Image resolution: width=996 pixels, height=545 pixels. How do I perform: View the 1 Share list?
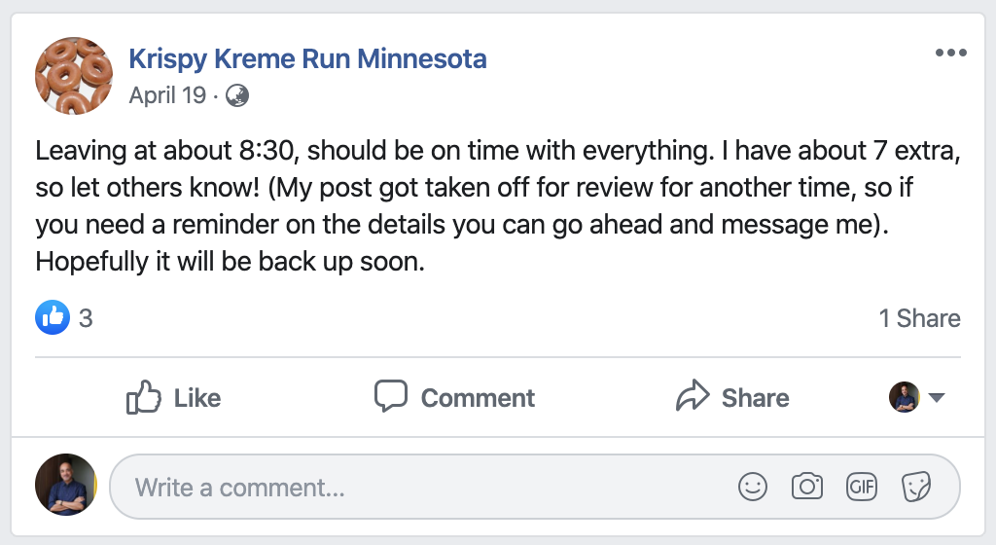[919, 318]
